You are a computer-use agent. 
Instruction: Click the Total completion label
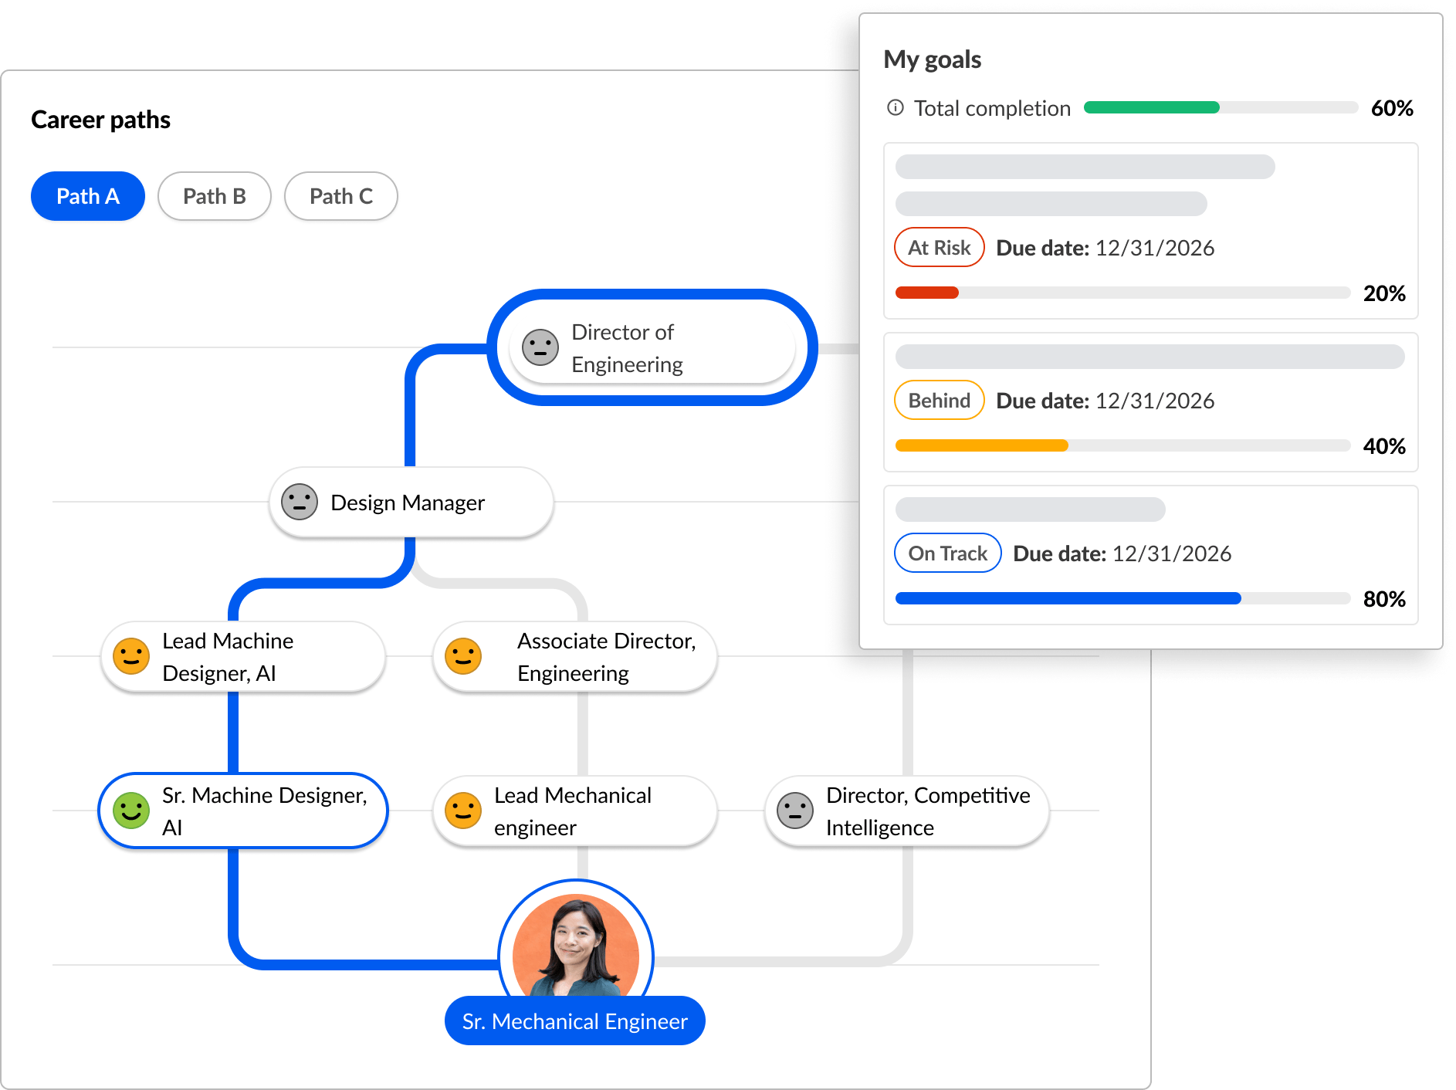click(992, 108)
